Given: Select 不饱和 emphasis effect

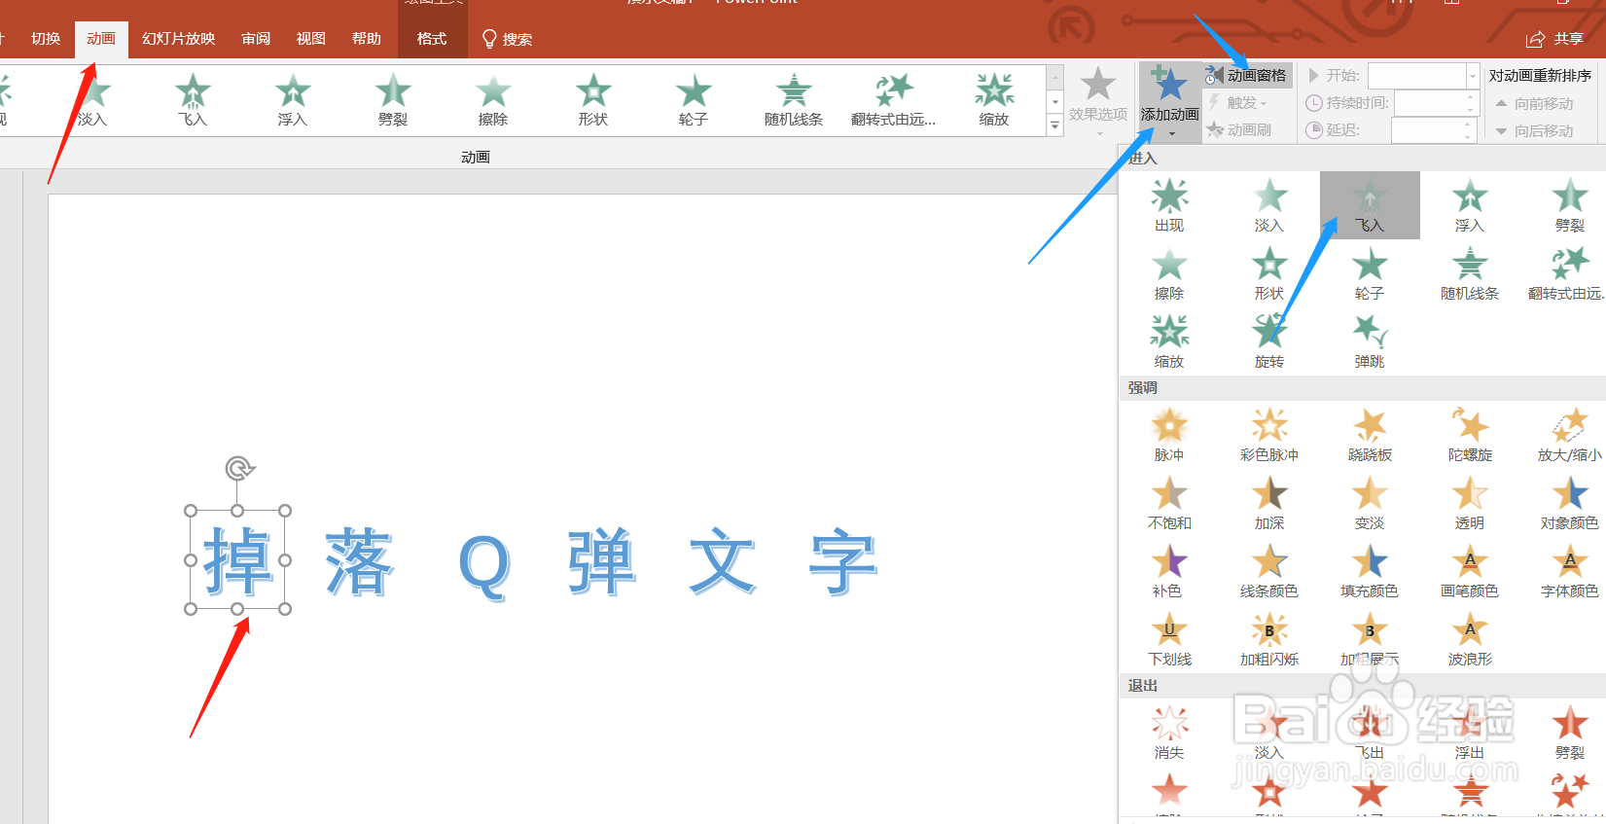Looking at the screenshot, I should point(1169,503).
